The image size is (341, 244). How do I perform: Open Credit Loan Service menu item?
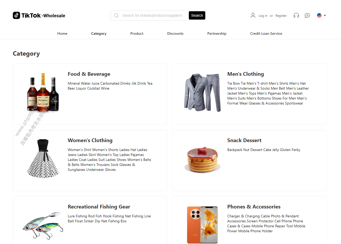266,33
